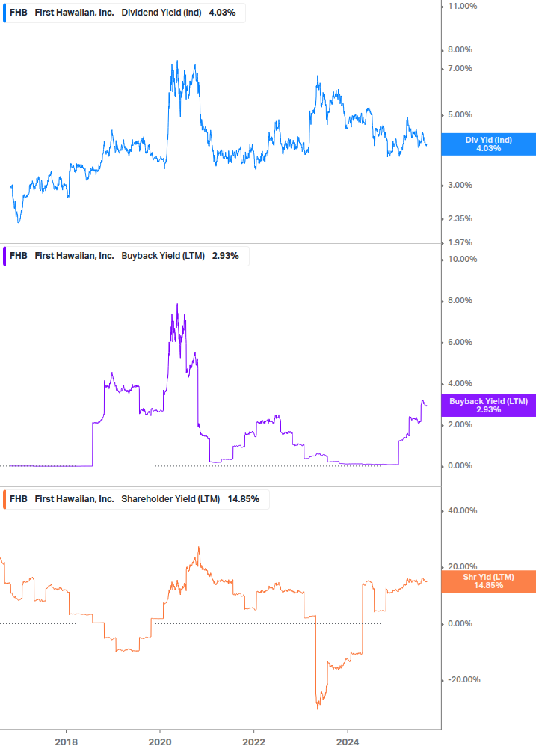Click the 2.93% value in Buyback Yield legend

click(x=226, y=256)
